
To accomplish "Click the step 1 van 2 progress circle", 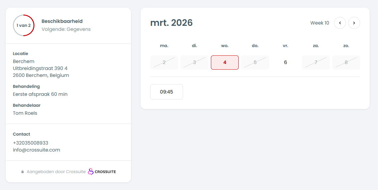I will point(24,25).
